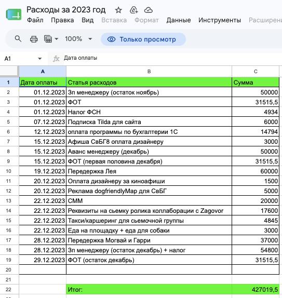282x298 pixels.
Task: Open the 100% zoom dropdown
Action: pyautogui.click(x=78, y=39)
